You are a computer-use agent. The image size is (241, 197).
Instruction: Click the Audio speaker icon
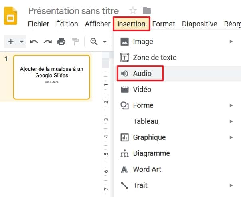click(124, 74)
